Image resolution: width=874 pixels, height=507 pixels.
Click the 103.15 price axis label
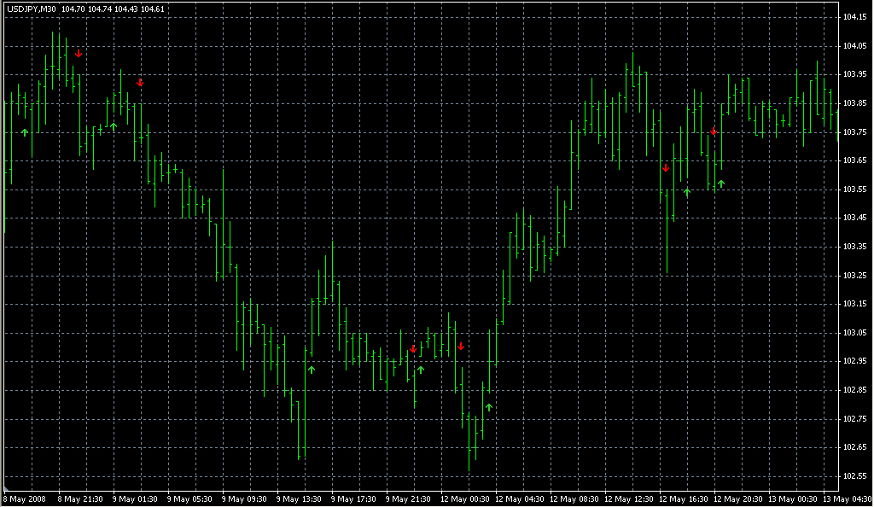point(854,304)
